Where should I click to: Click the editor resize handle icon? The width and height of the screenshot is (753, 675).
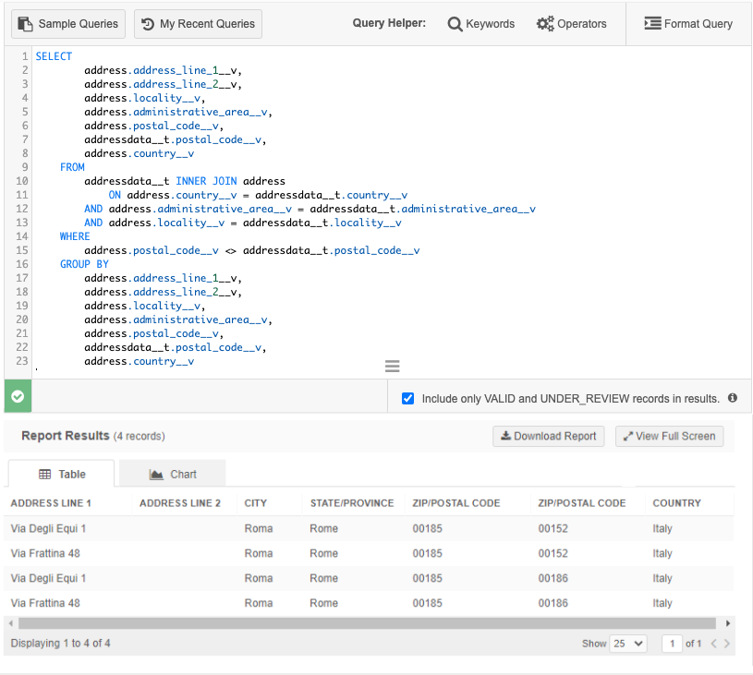[x=392, y=367]
